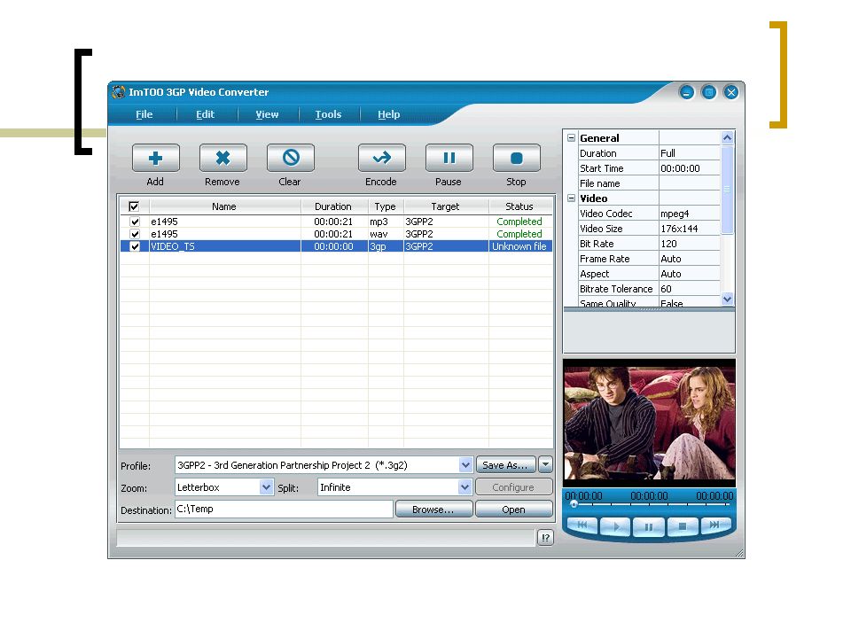Sort list by Status column header

coord(520,206)
